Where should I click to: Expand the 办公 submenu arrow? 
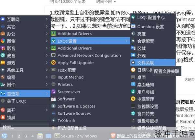coord(47,34)
